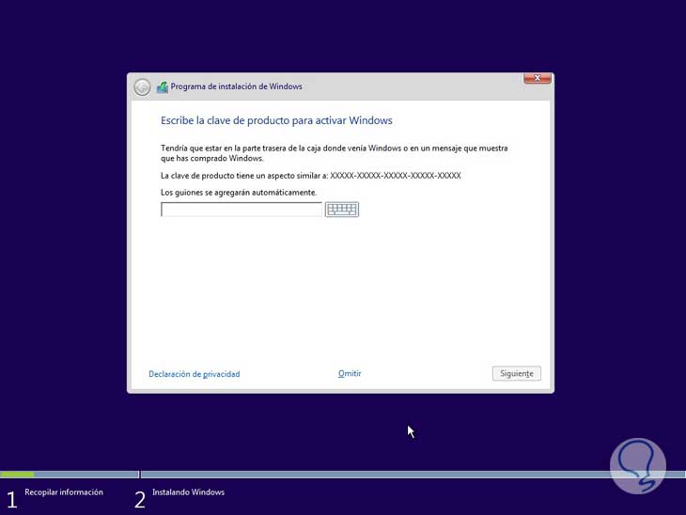
Task: Click the "Instalando Windows" step label
Action: click(x=189, y=492)
